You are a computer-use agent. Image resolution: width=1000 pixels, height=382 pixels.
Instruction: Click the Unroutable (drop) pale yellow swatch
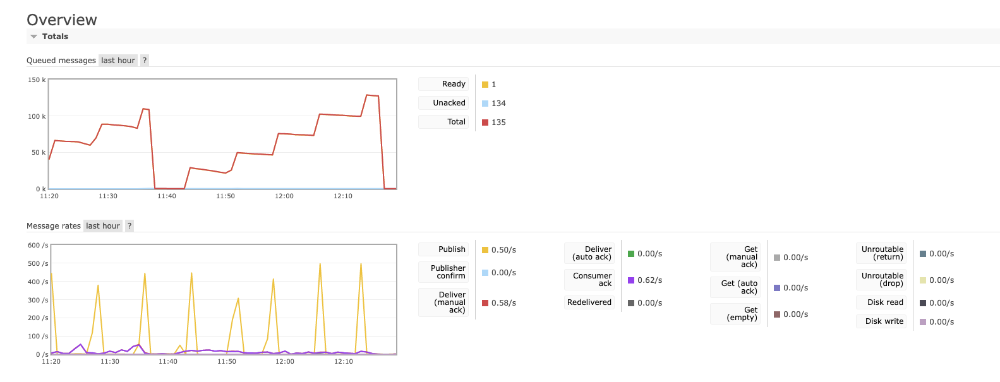[923, 280]
